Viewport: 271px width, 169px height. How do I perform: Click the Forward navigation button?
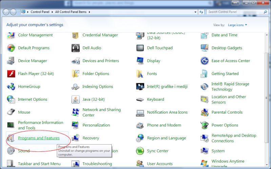coord(13,12)
